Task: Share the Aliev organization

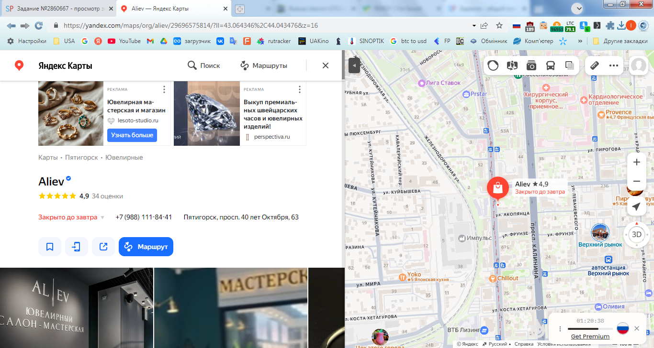Action: (103, 247)
